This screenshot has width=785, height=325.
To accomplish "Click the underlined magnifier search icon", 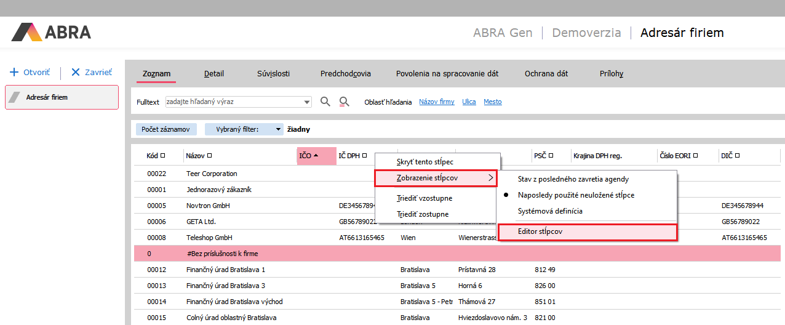I will click(x=345, y=102).
